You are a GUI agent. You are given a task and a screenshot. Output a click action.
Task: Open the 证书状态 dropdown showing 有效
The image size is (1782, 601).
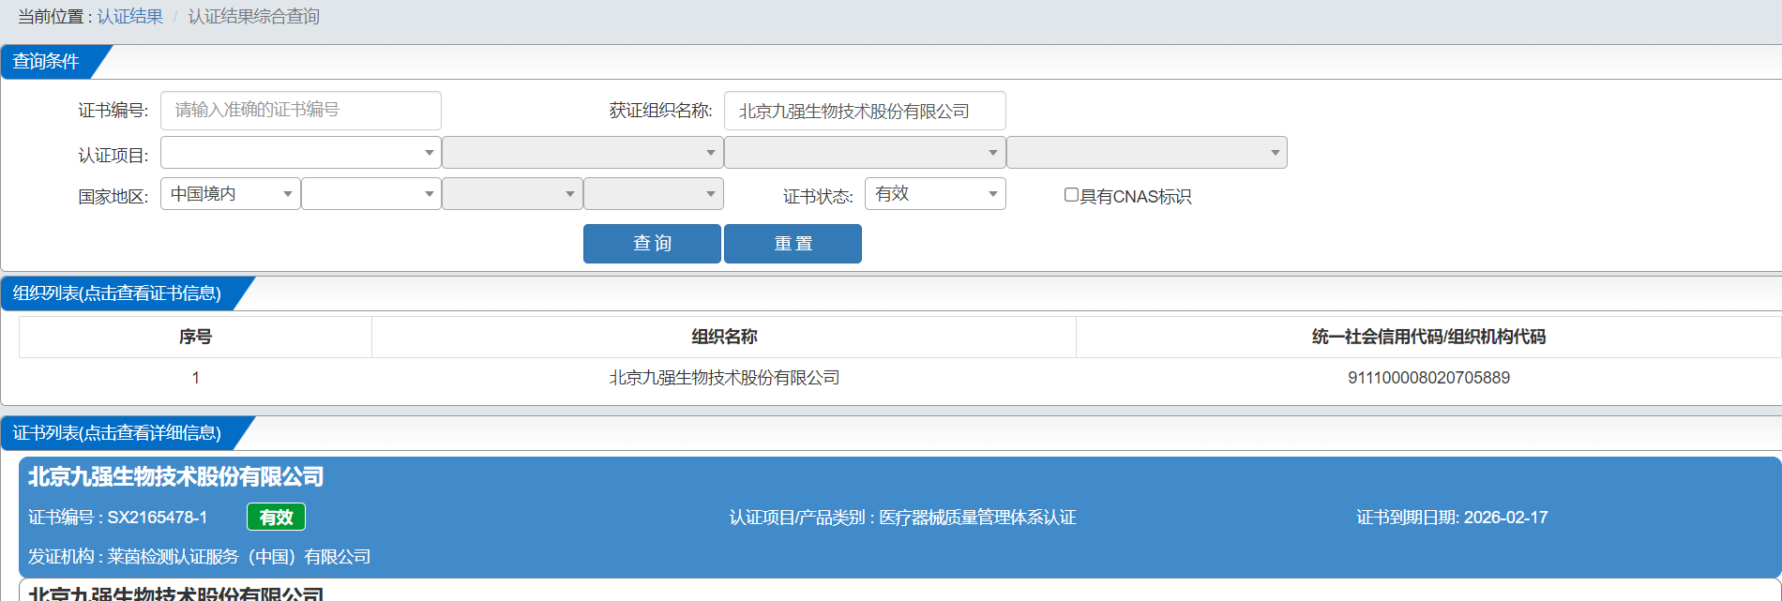pos(935,194)
